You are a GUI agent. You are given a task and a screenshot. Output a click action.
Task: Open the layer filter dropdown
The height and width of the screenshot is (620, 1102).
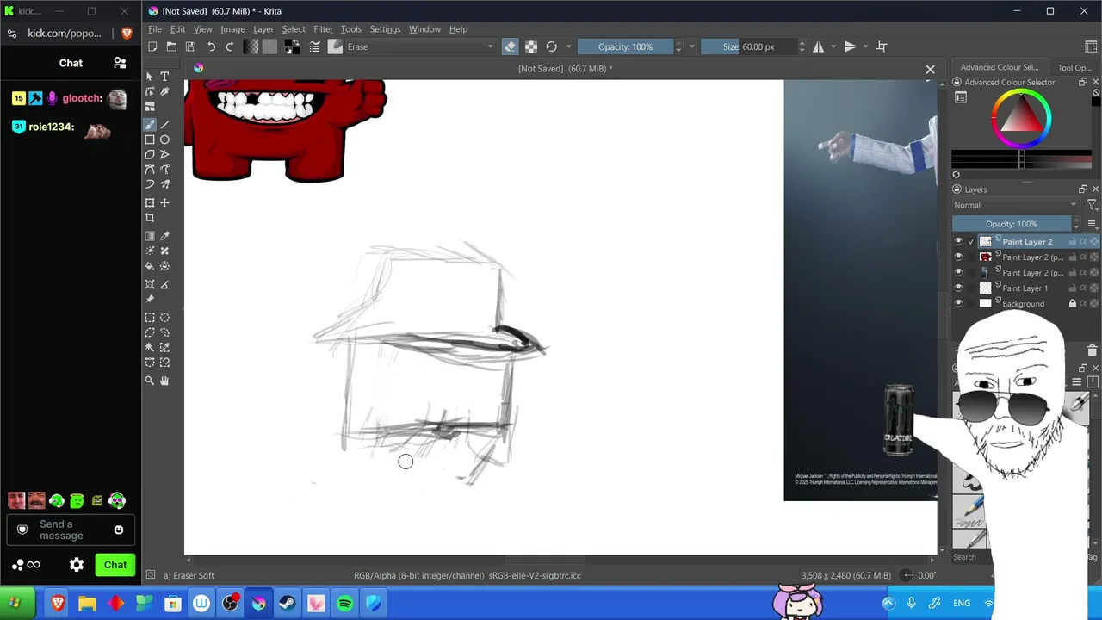coord(1092,205)
